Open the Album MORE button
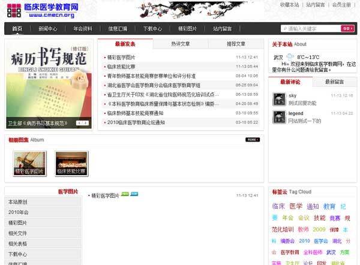 click(x=253, y=140)
